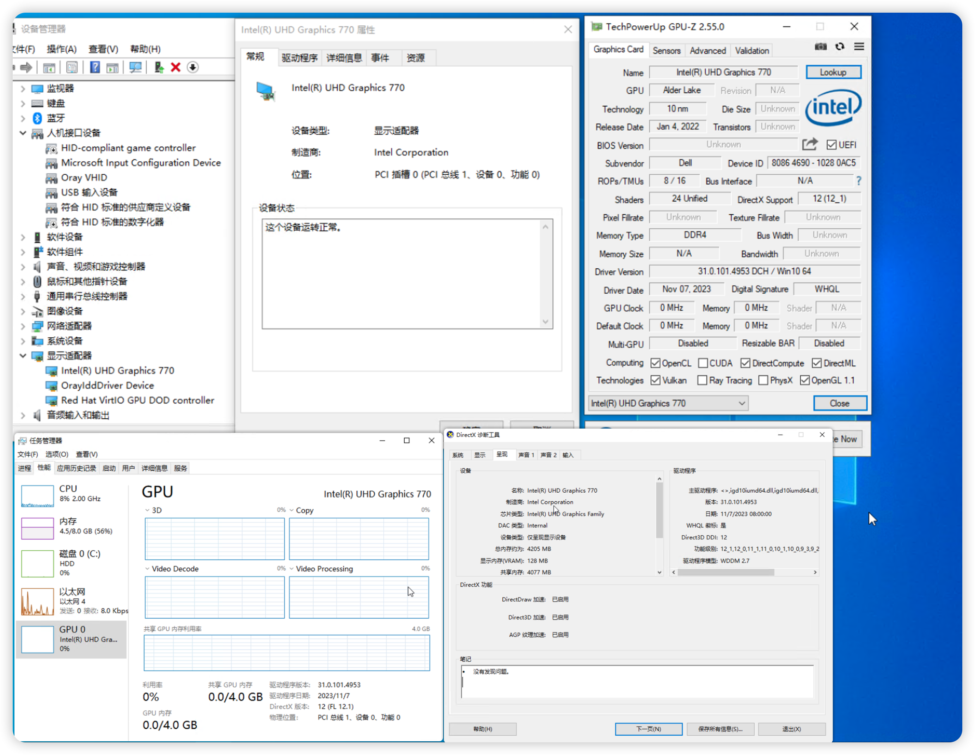The width and height of the screenshot is (975, 755).
Task: Open 详细信息 tab in properties dialog
Action: 344,57
